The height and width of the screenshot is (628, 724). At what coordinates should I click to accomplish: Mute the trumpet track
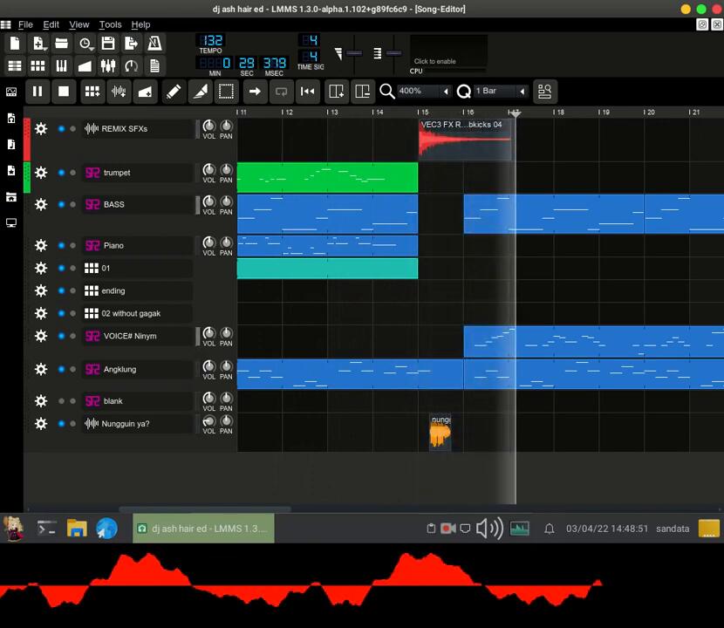click(x=61, y=173)
